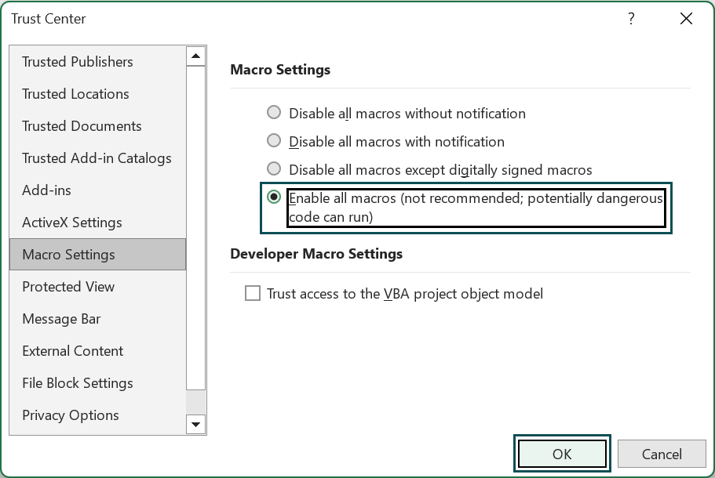The width and height of the screenshot is (715, 478).
Task: Close the Trust Center dialog
Action: pyautogui.click(x=686, y=19)
